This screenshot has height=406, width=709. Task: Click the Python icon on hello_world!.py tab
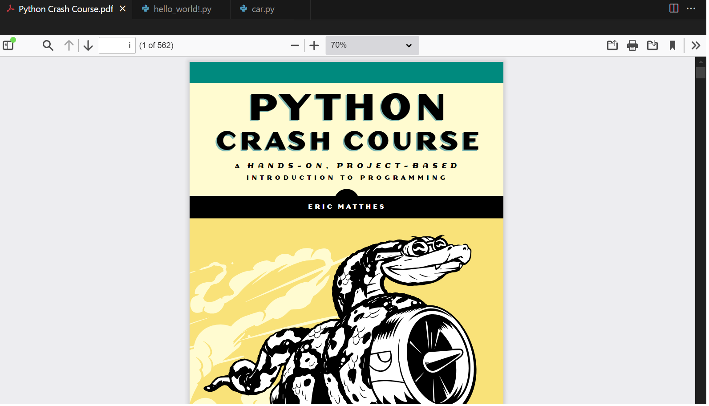pyautogui.click(x=145, y=8)
